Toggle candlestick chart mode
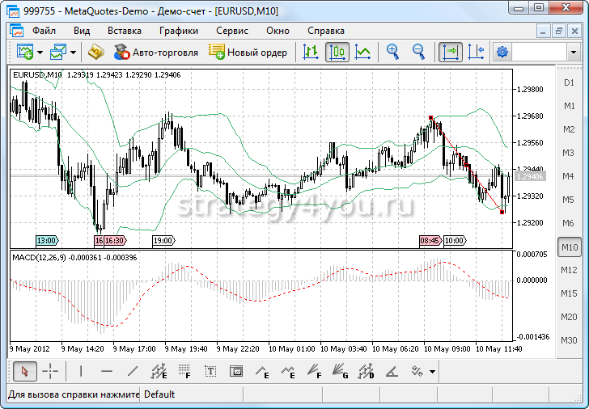Screen dimensions: 589x409 click(x=337, y=52)
